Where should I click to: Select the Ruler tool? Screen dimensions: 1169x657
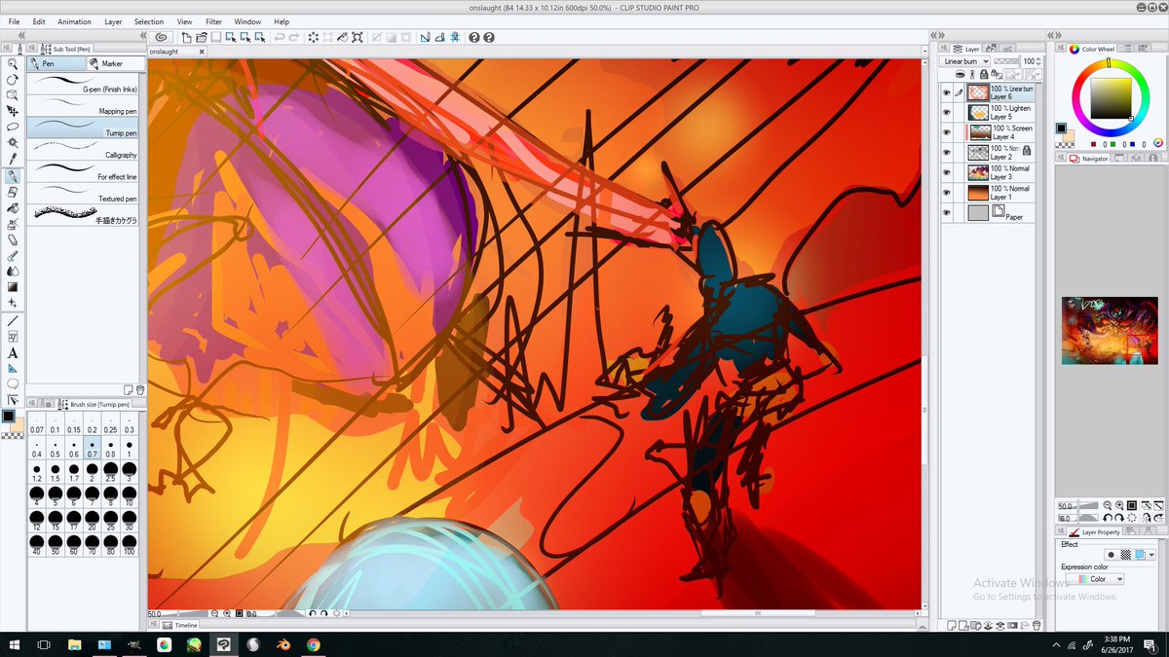[x=12, y=368]
